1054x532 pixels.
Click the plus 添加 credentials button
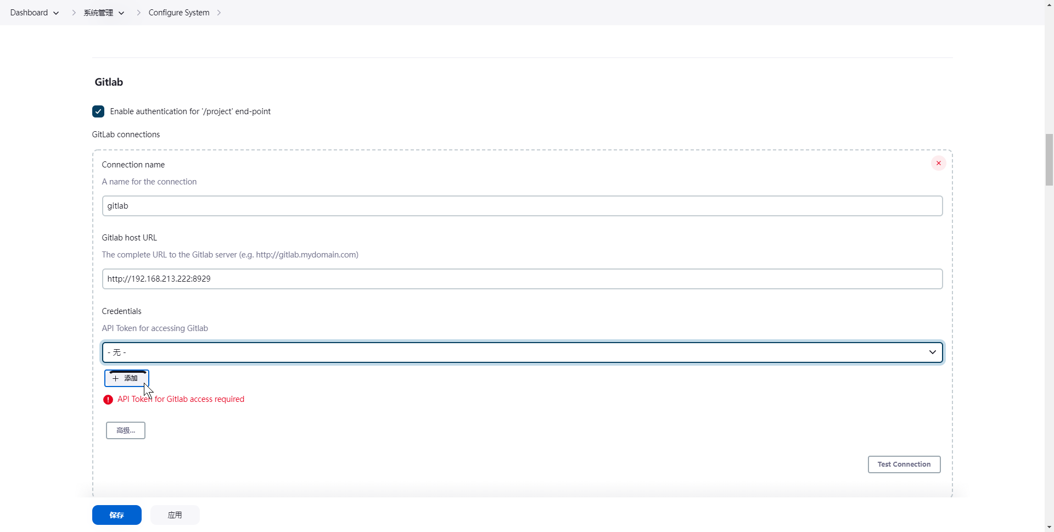[x=126, y=378]
